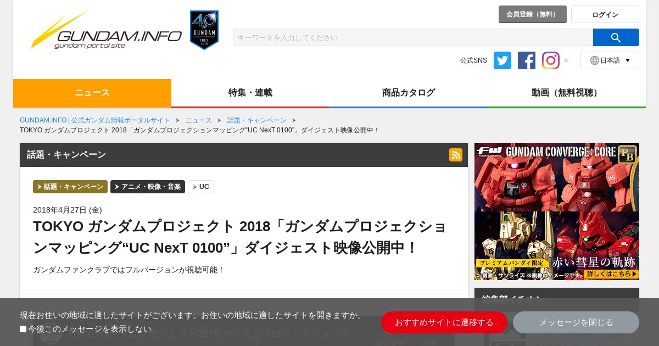Click the article title TOKYO ガンダムプロジェクト 2018

tap(241, 237)
